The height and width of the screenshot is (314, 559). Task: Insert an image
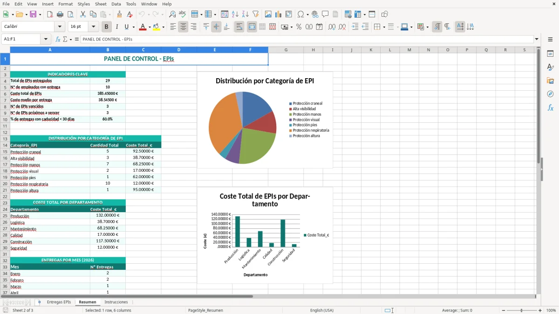coord(268,14)
